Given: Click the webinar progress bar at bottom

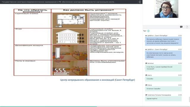Looking at the screenshot, I should 95,107.
